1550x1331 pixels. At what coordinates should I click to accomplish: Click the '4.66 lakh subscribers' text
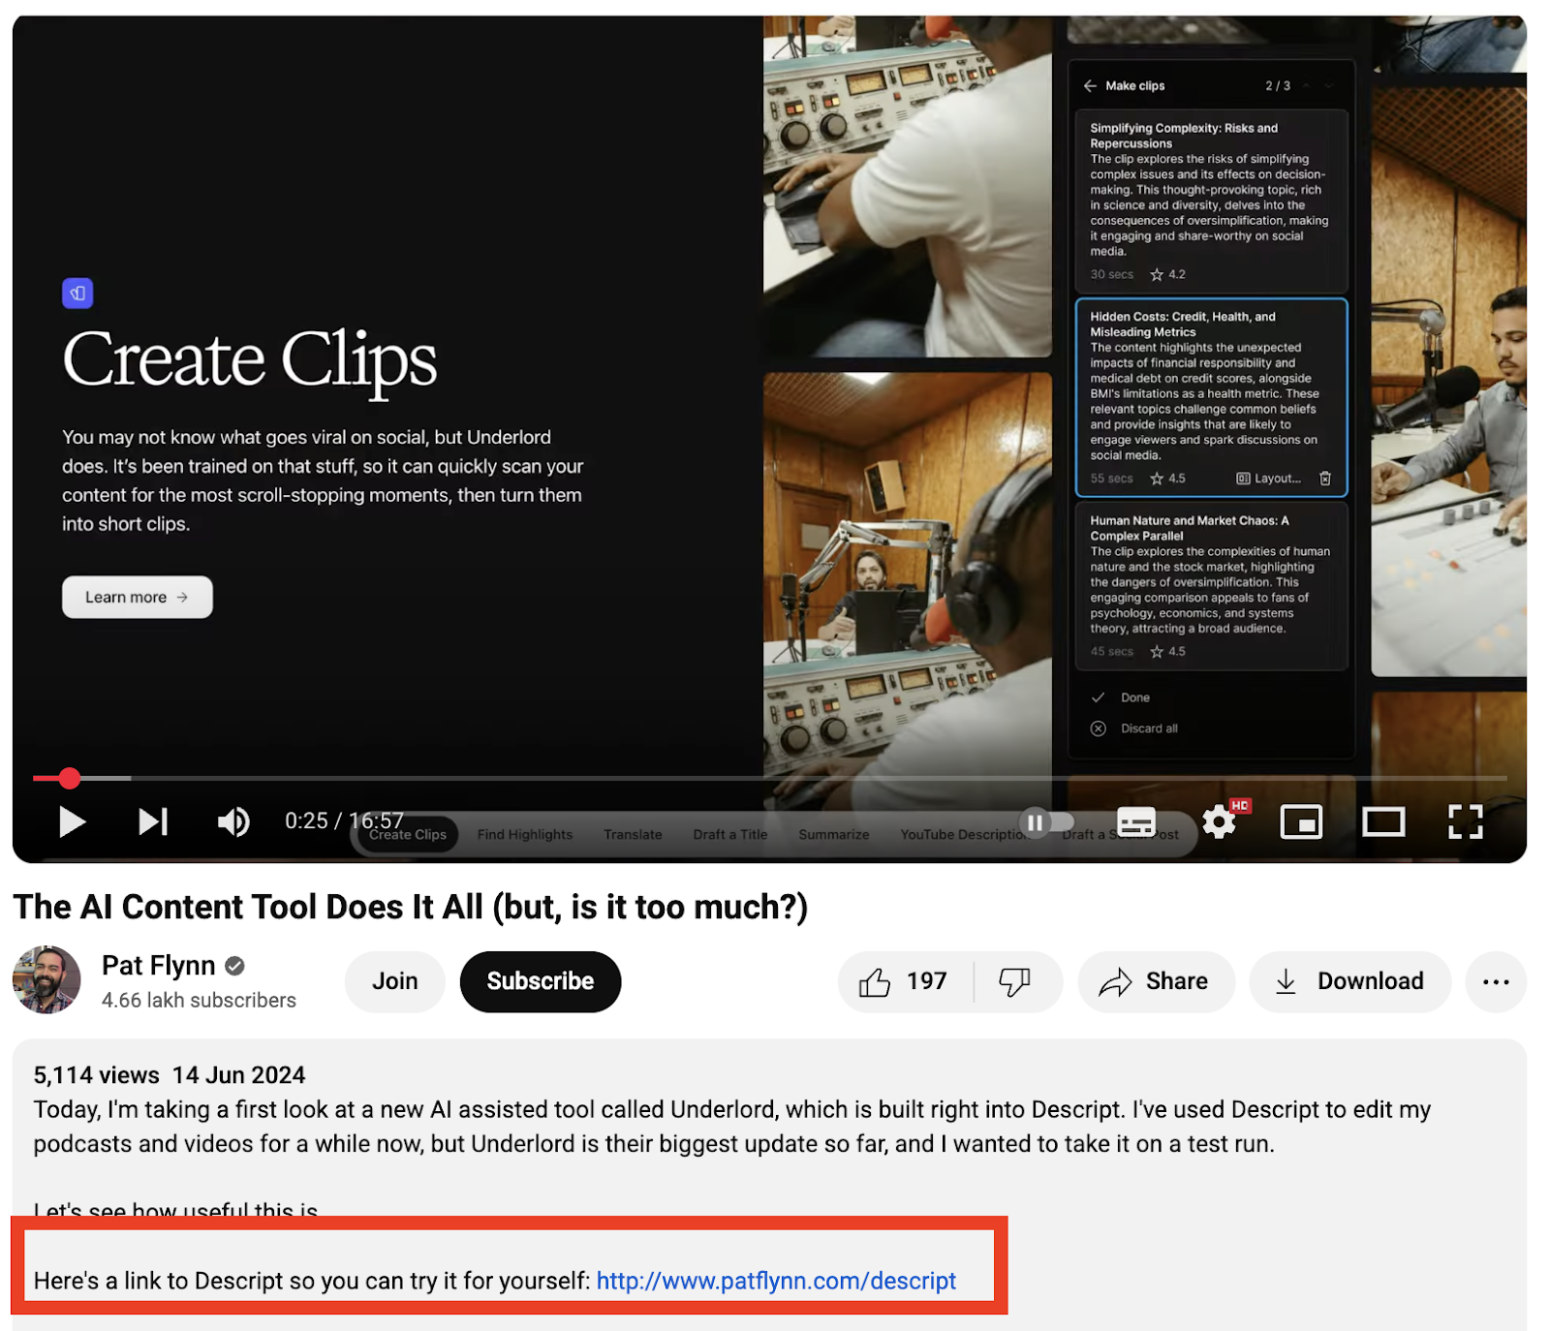(199, 1001)
